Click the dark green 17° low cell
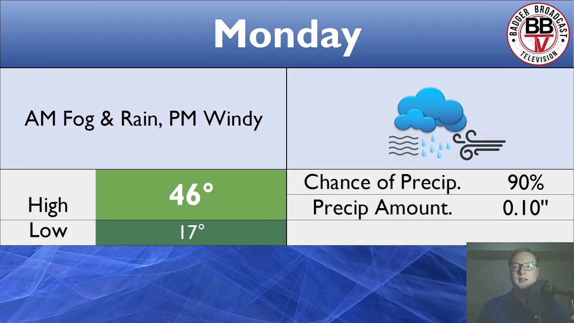574x323 pixels. pos(191,232)
